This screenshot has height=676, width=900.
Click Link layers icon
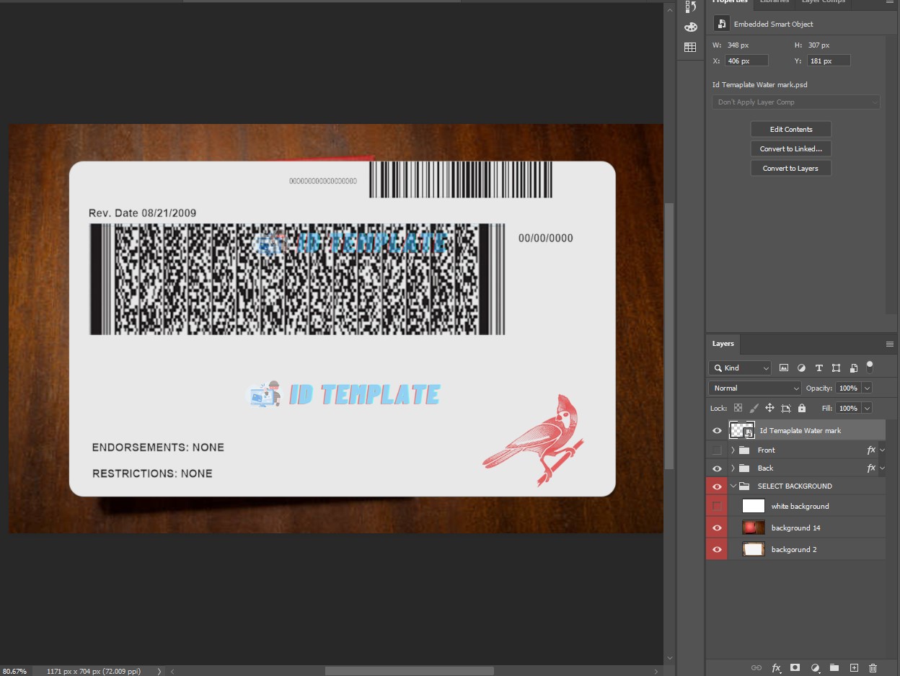coord(756,668)
